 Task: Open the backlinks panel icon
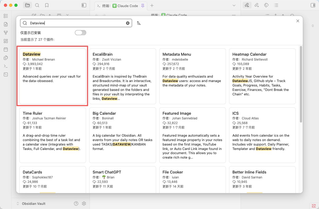point(247,5)
